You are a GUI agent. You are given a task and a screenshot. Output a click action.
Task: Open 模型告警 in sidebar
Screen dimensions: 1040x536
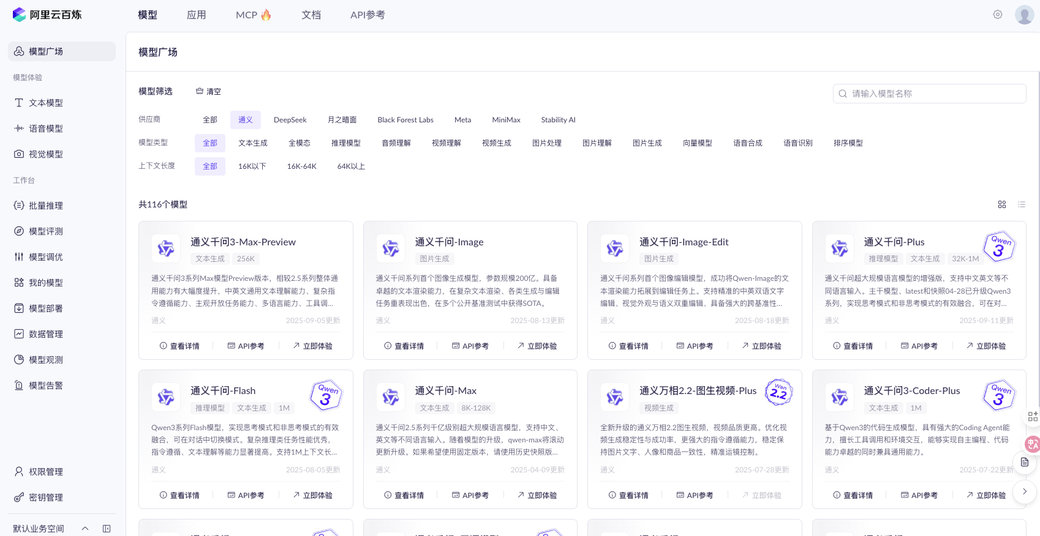(62, 385)
